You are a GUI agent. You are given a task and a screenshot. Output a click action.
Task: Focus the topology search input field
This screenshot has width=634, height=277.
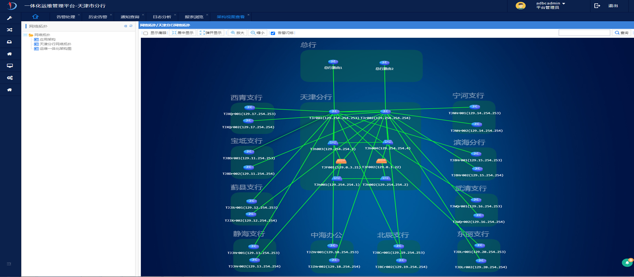click(584, 33)
